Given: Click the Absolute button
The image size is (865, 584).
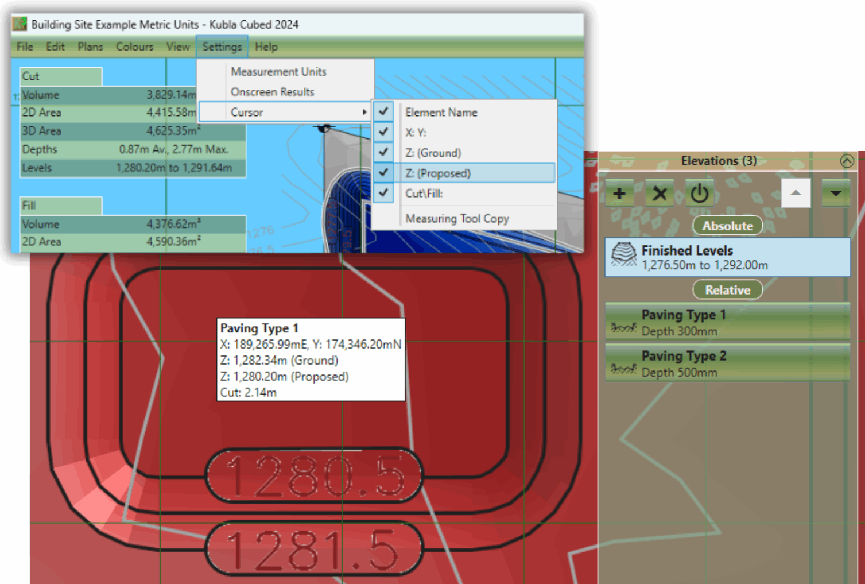Looking at the screenshot, I should [x=727, y=226].
